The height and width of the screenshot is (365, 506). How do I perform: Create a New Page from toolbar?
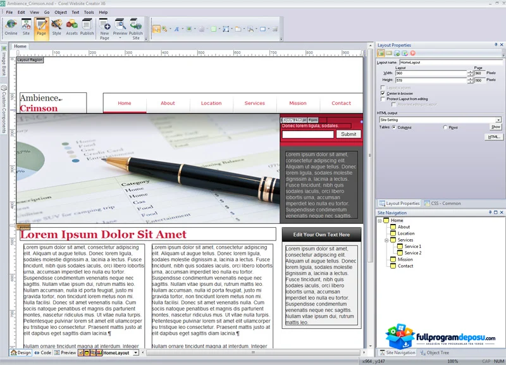click(x=104, y=29)
